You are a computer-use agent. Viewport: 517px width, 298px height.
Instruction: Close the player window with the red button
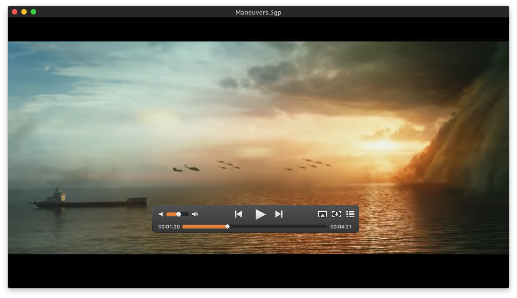click(x=15, y=12)
